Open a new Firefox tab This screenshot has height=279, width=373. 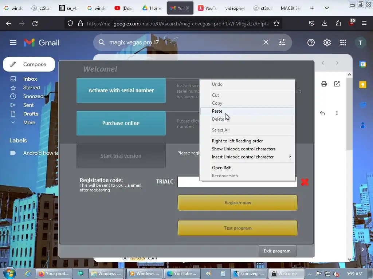[x=312, y=8]
